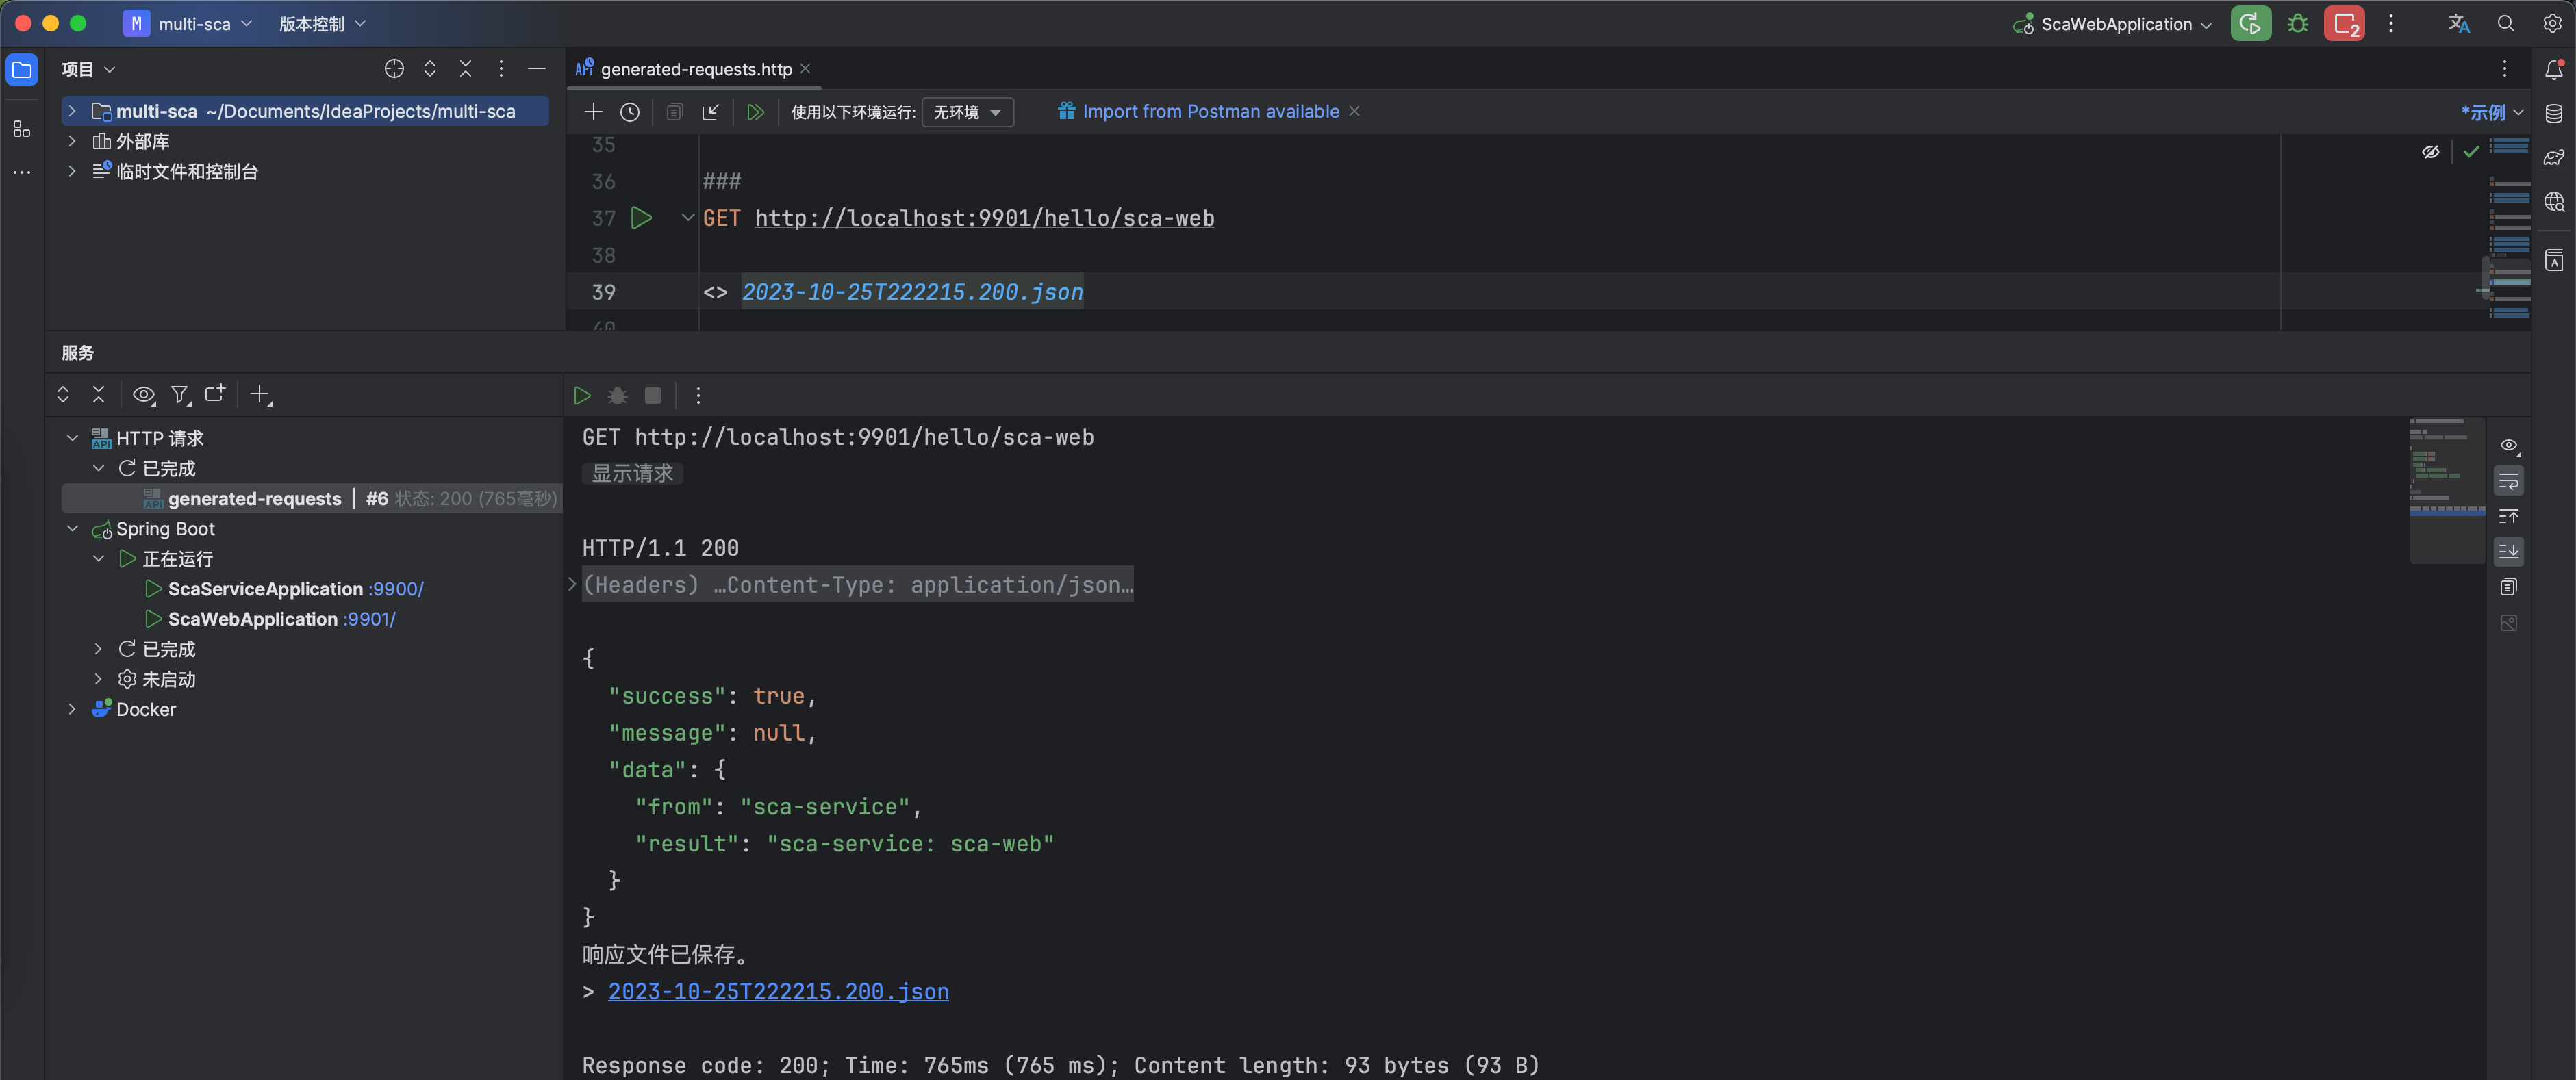Open the Structure tool window icon

tap(22, 129)
